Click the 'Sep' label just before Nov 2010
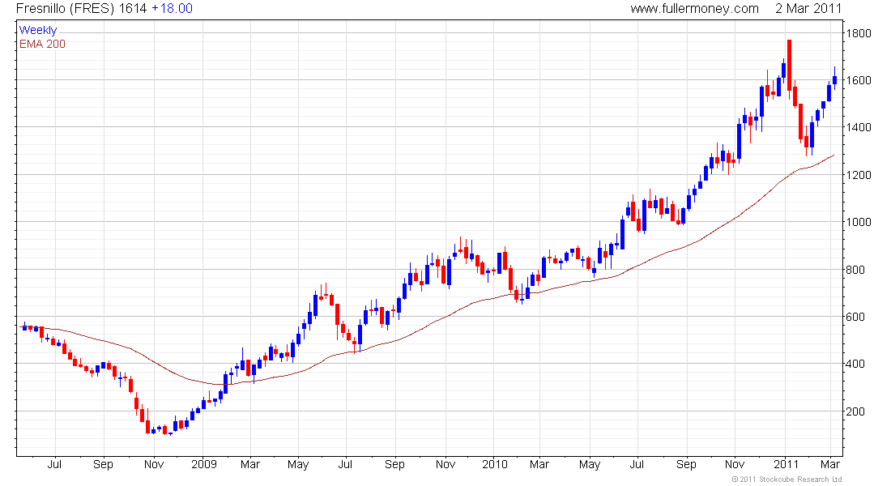 tap(686, 464)
